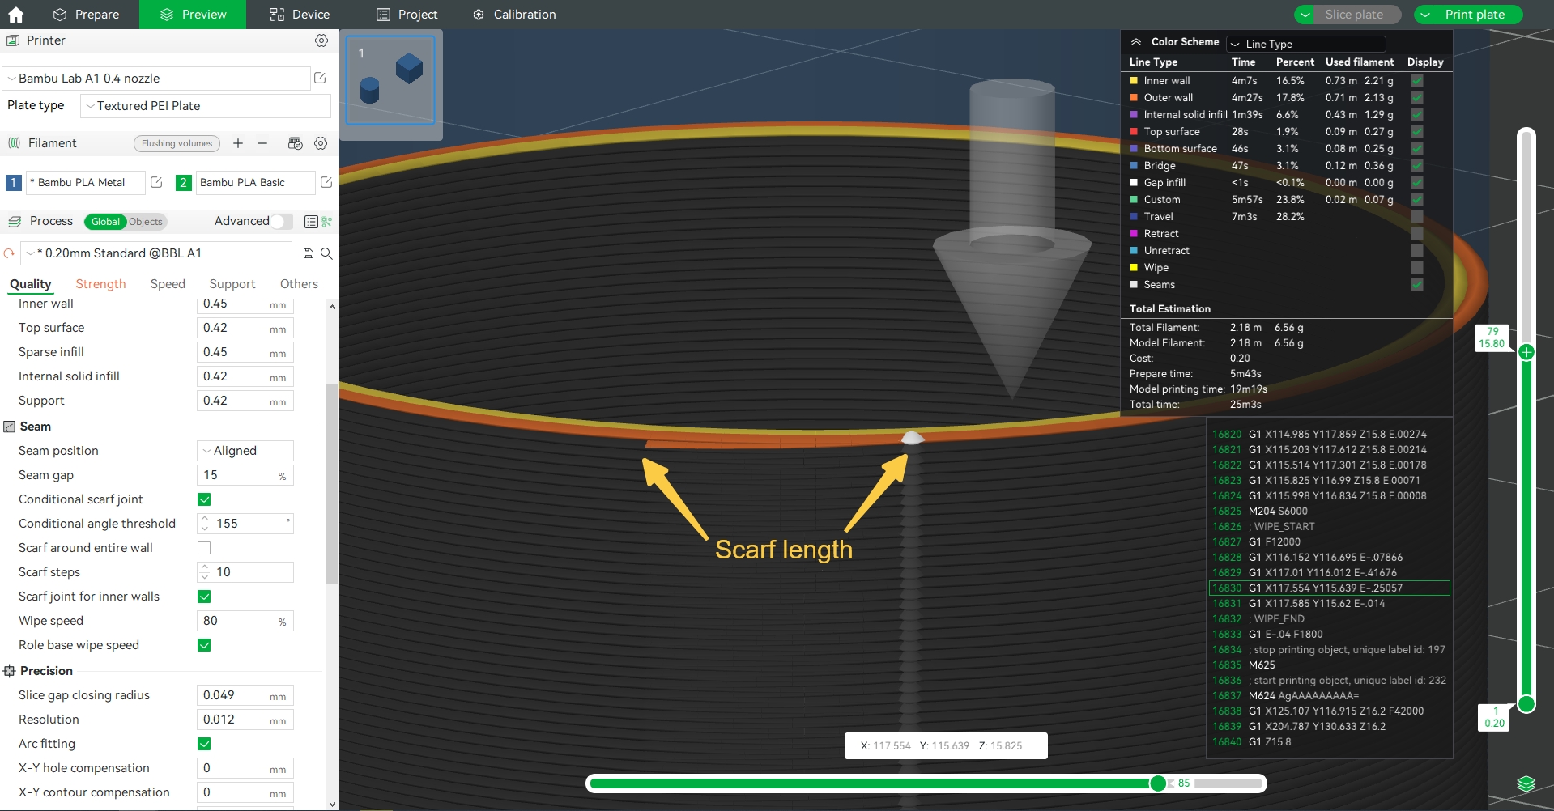Click the Flushing volumes button
This screenshot has height=811, width=1554.
[x=177, y=143]
